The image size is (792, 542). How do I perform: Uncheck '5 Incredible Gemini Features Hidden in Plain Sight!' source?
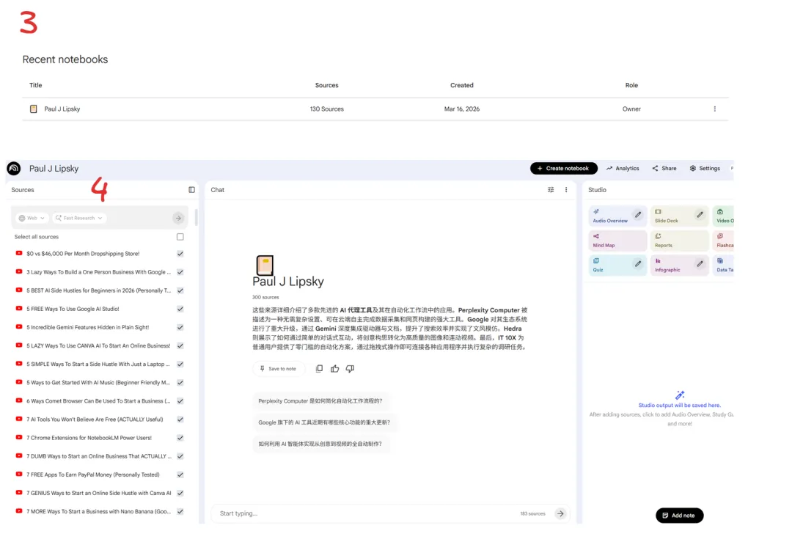click(180, 327)
